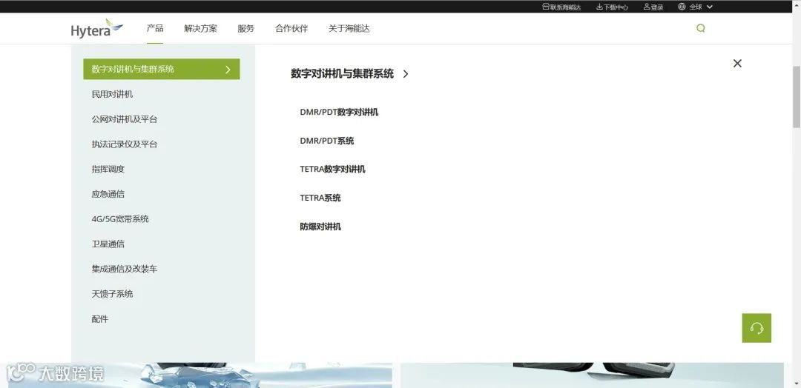Screen dimensions: 801x388
Task: Select 4G/5G宽带系统 category
Action: point(121,219)
